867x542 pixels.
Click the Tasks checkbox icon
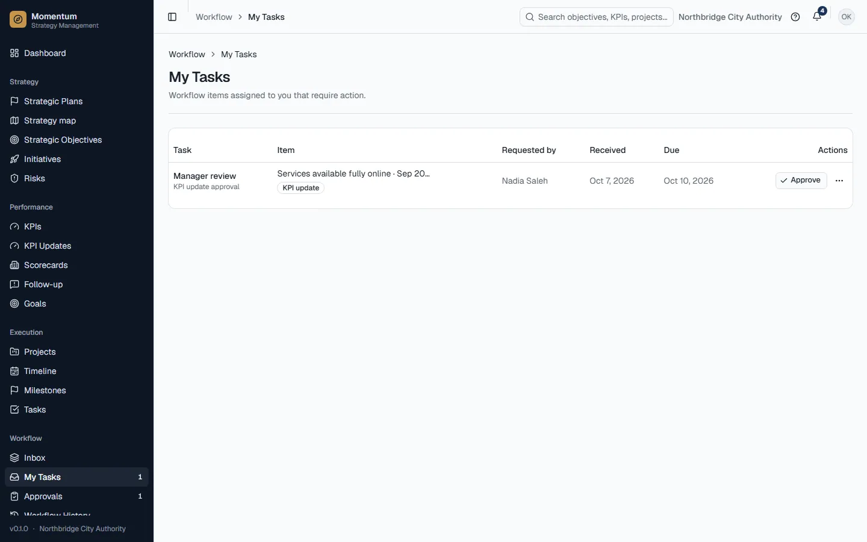[14, 410]
